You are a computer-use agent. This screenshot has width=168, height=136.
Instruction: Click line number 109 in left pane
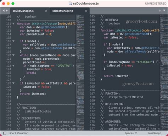9,17
